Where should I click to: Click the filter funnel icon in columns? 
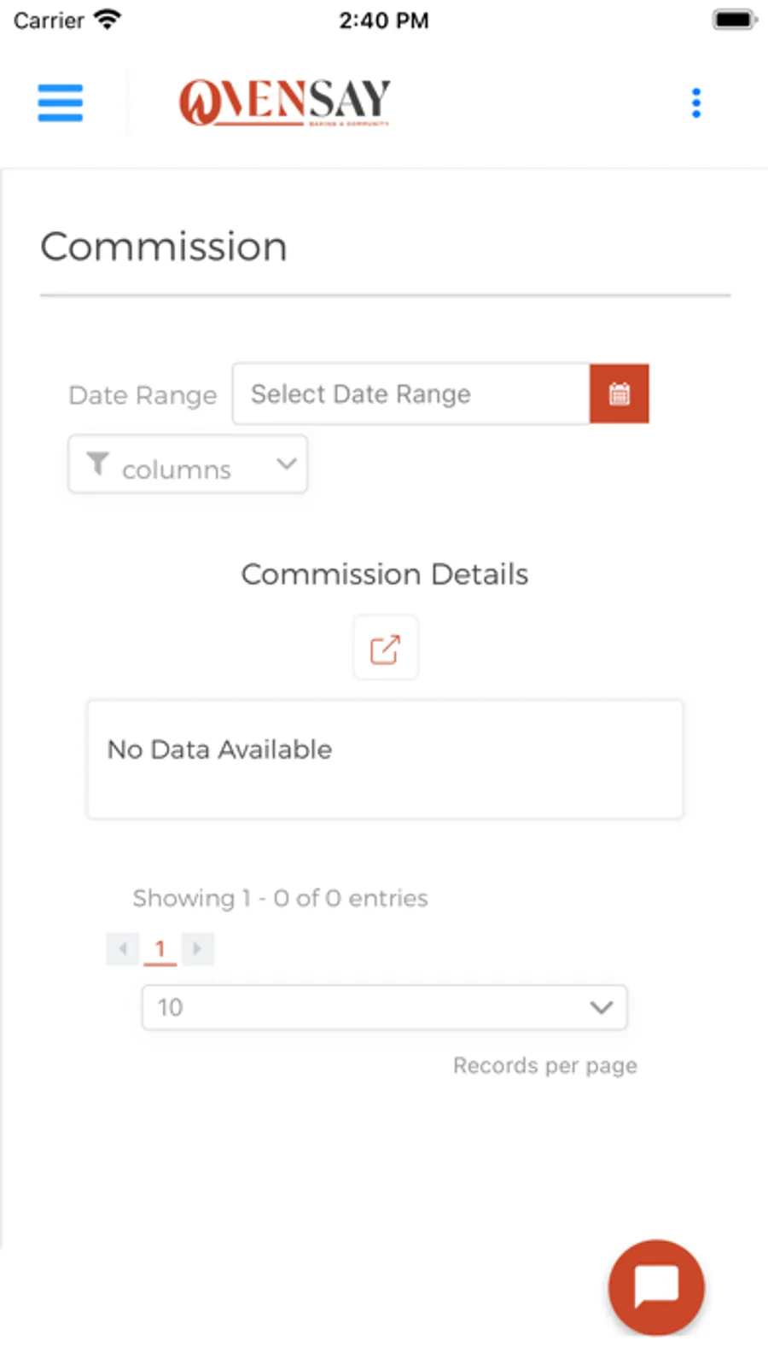tap(98, 463)
